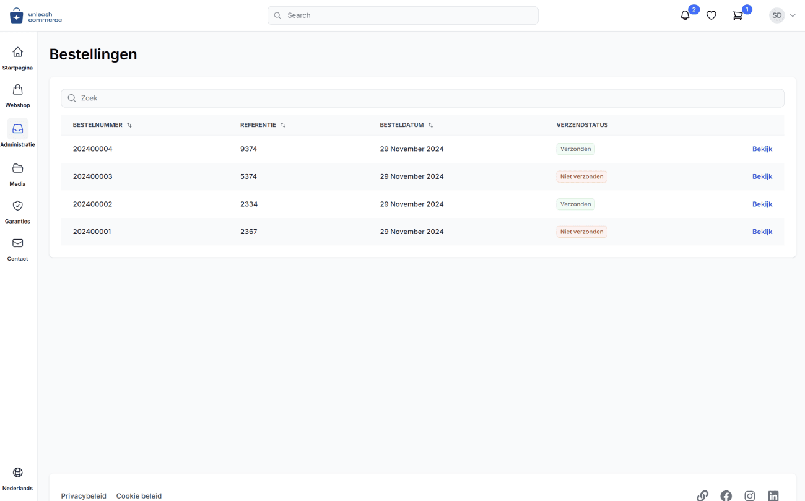Click order number 202400002

(92, 204)
